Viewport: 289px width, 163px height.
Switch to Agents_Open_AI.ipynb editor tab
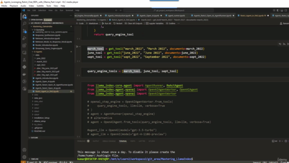pyautogui.click(x=149, y=16)
